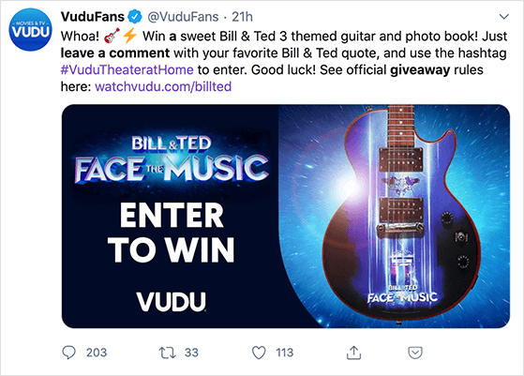Open the VuduFans display name
Viewport: 524px width, 376px height.
click(x=93, y=16)
